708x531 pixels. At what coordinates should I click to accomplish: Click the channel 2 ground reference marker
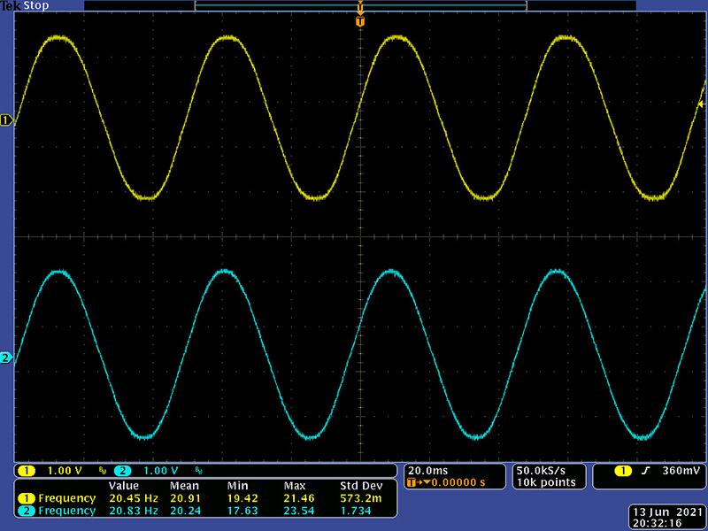6,358
